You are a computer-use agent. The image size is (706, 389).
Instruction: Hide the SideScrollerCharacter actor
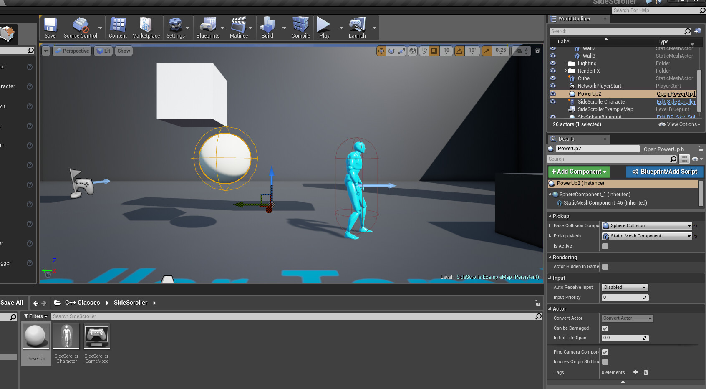coord(553,101)
